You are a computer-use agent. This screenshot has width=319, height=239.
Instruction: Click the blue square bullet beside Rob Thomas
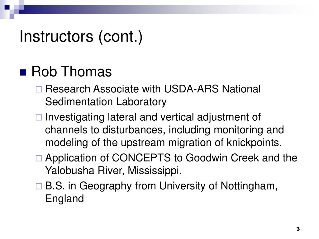pyautogui.click(x=23, y=73)
